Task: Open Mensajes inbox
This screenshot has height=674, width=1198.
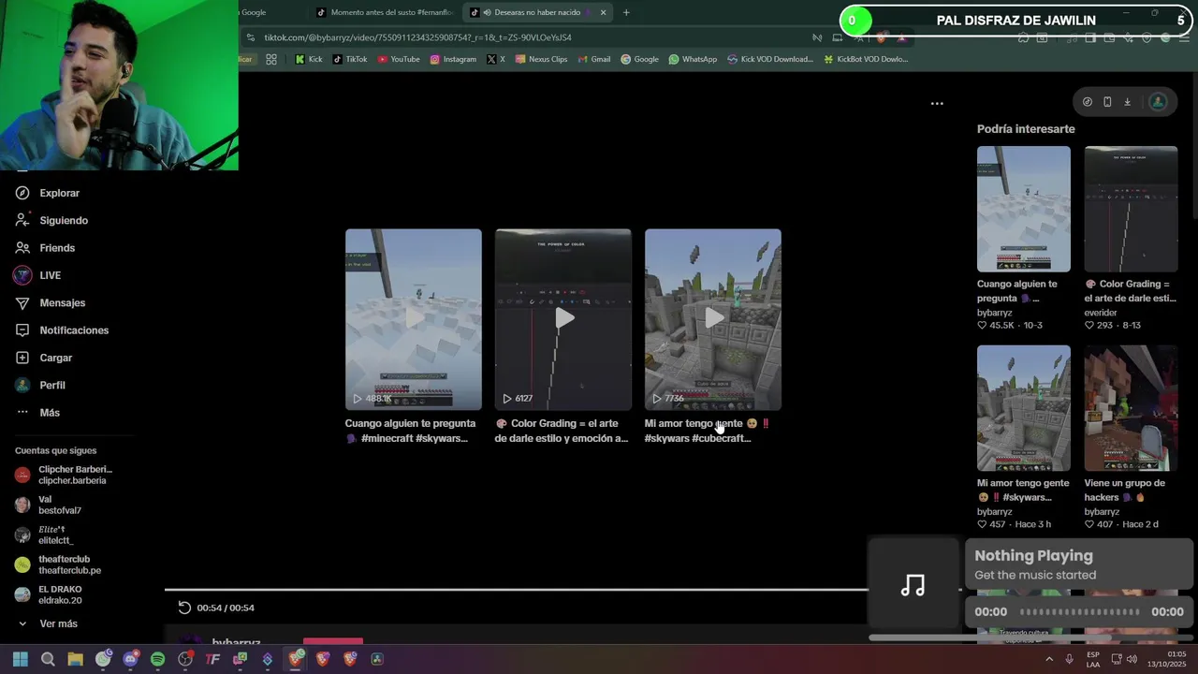Action: click(x=50, y=302)
